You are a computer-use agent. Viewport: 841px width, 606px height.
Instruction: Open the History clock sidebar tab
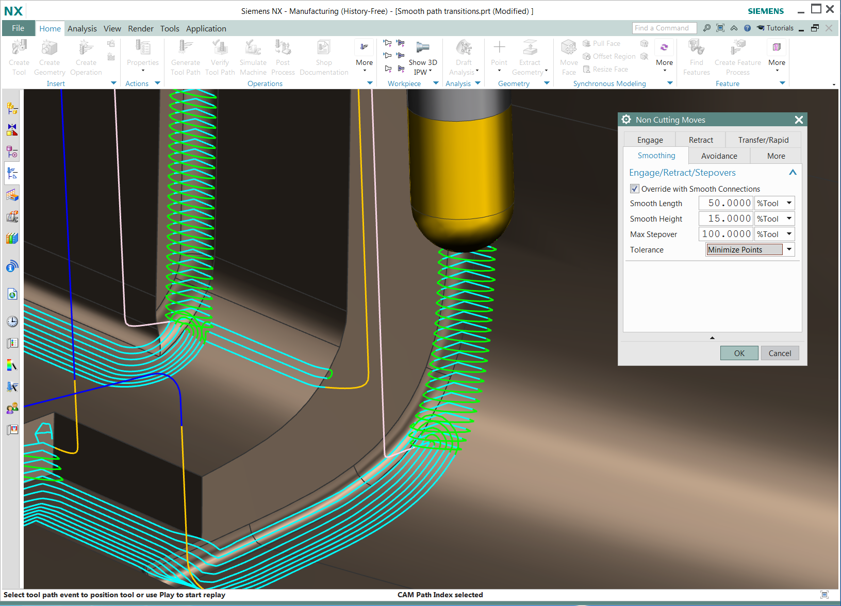[x=12, y=322]
